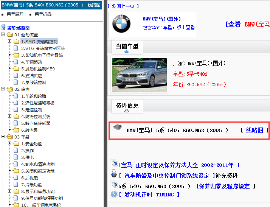Expand the 1.SMG 变速箱控制 node
The image size is (270, 207).
coord(10,41)
